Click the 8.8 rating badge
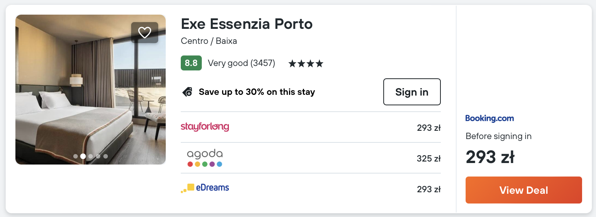Screen dimensions: 596x217 191,63
